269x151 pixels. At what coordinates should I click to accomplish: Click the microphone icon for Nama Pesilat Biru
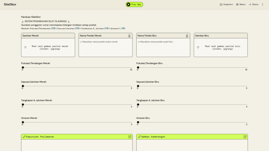coord(187,36)
